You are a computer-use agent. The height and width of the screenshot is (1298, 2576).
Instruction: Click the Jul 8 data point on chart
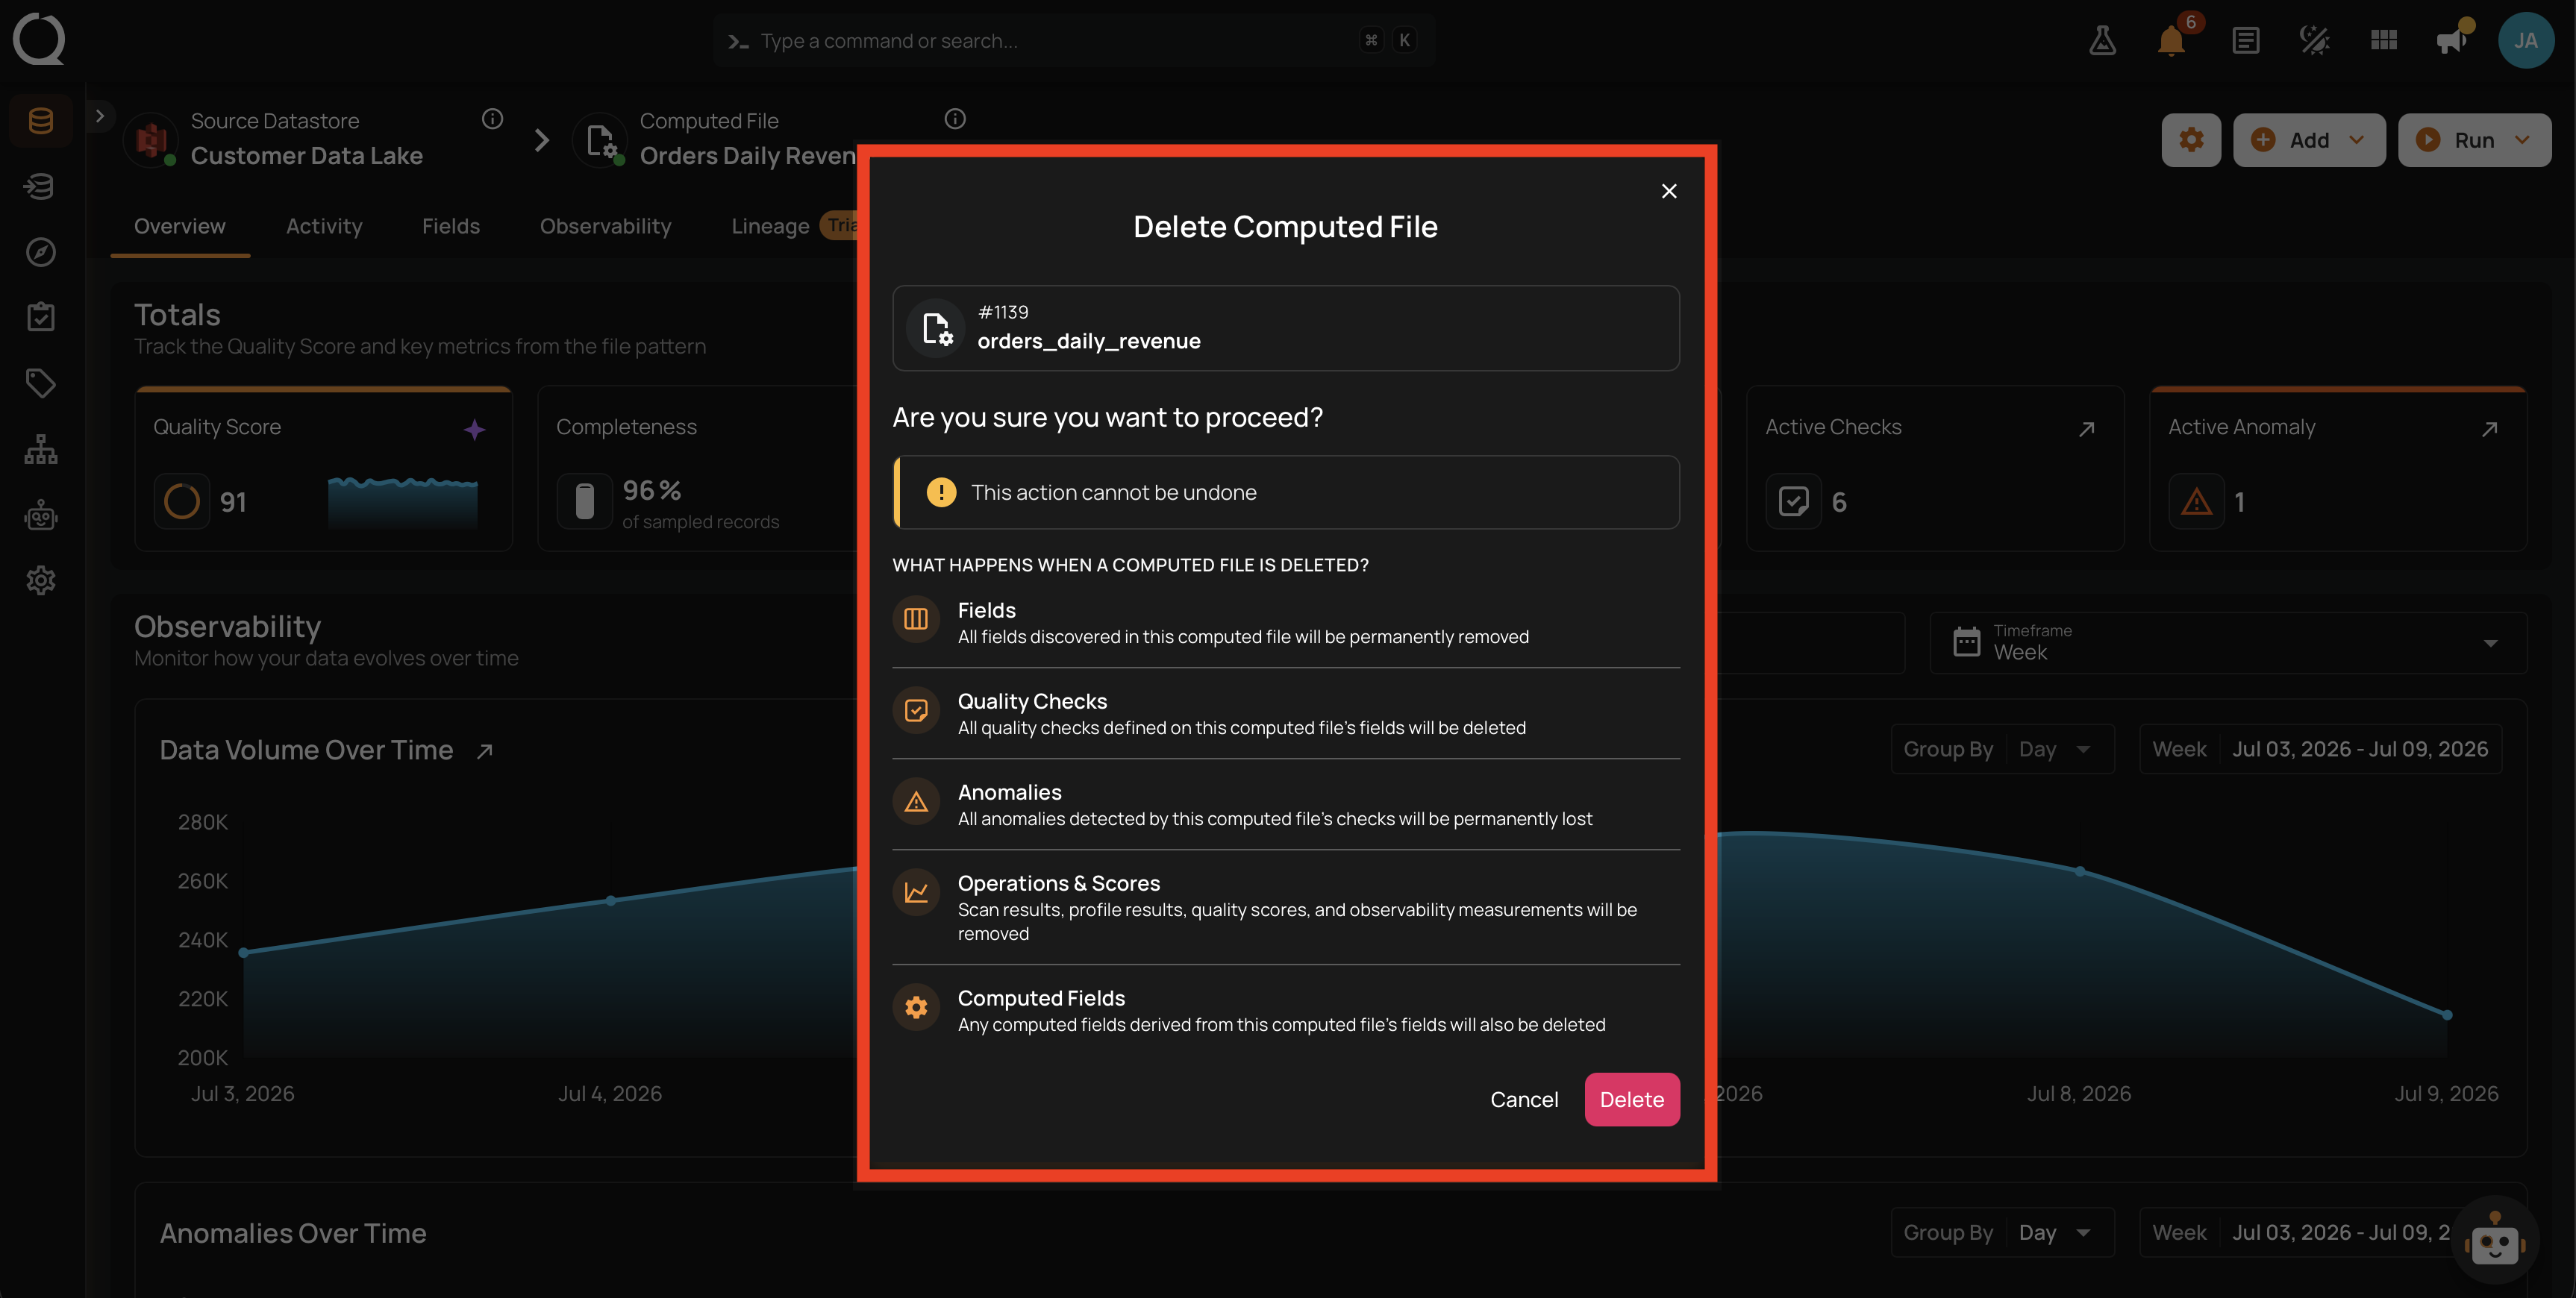pyautogui.click(x=2080, y=871)
